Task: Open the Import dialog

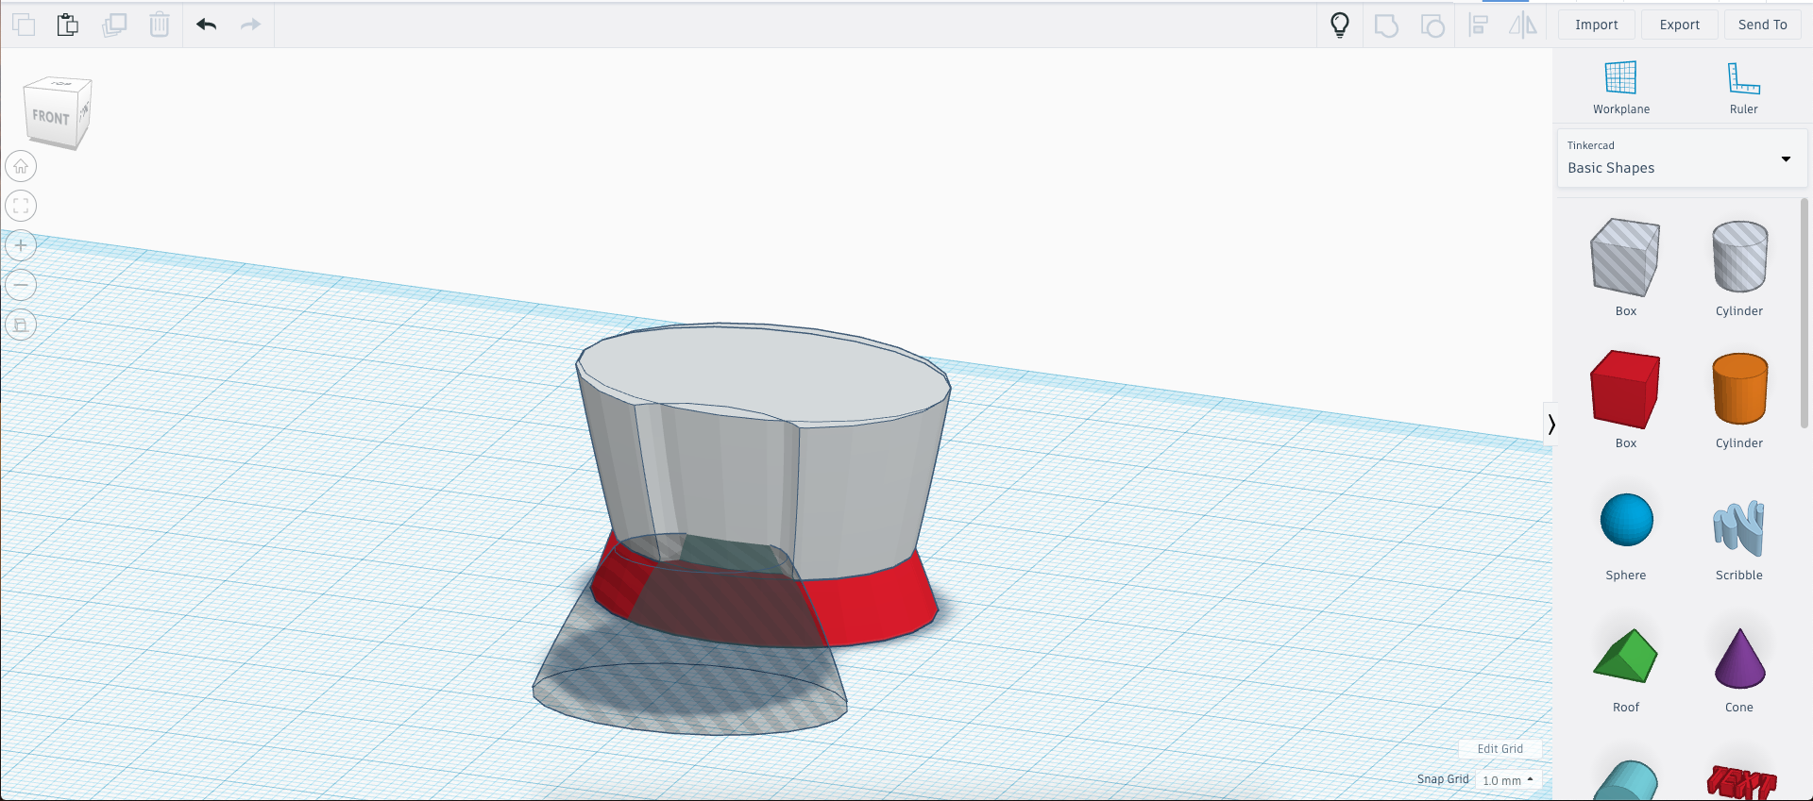Action: click(x=1596, y=25)
